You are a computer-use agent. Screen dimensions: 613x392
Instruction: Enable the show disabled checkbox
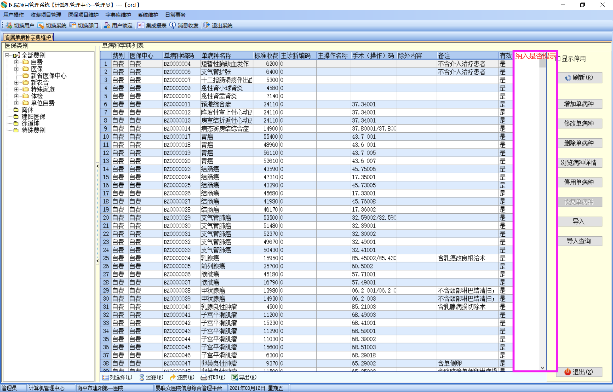[558, 59]
